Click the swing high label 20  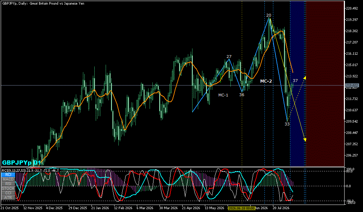269,15
